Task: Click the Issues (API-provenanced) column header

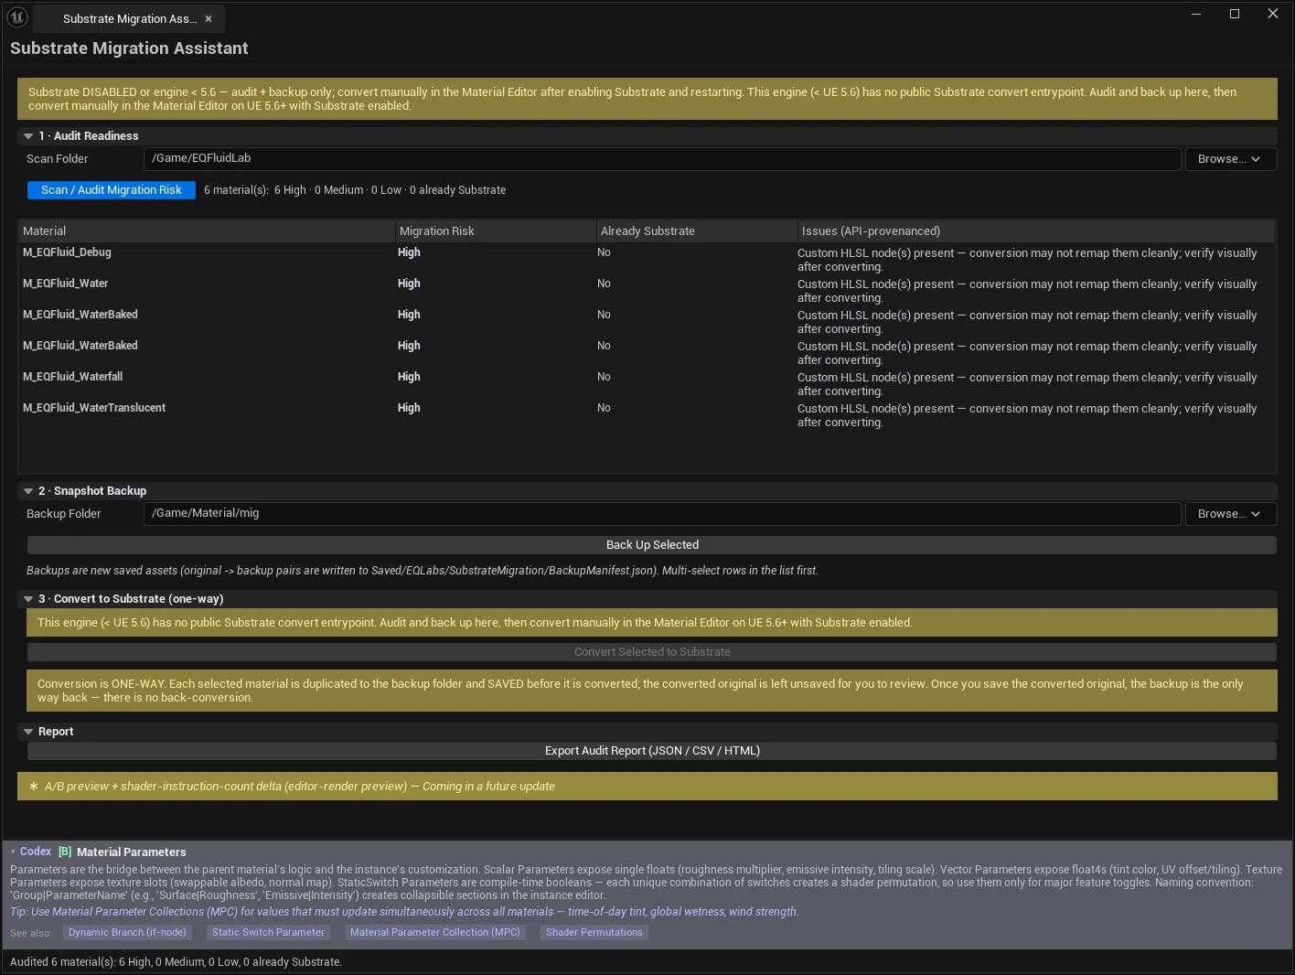Action: (x=1036, y=231)
